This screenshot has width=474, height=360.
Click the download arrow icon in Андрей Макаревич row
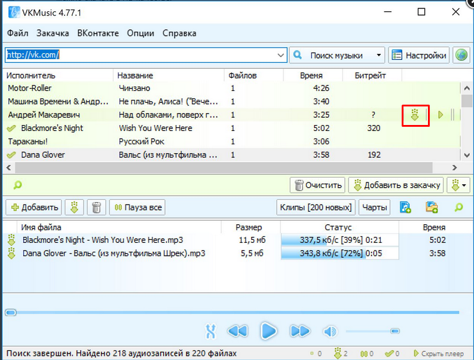tap(415, 115)
